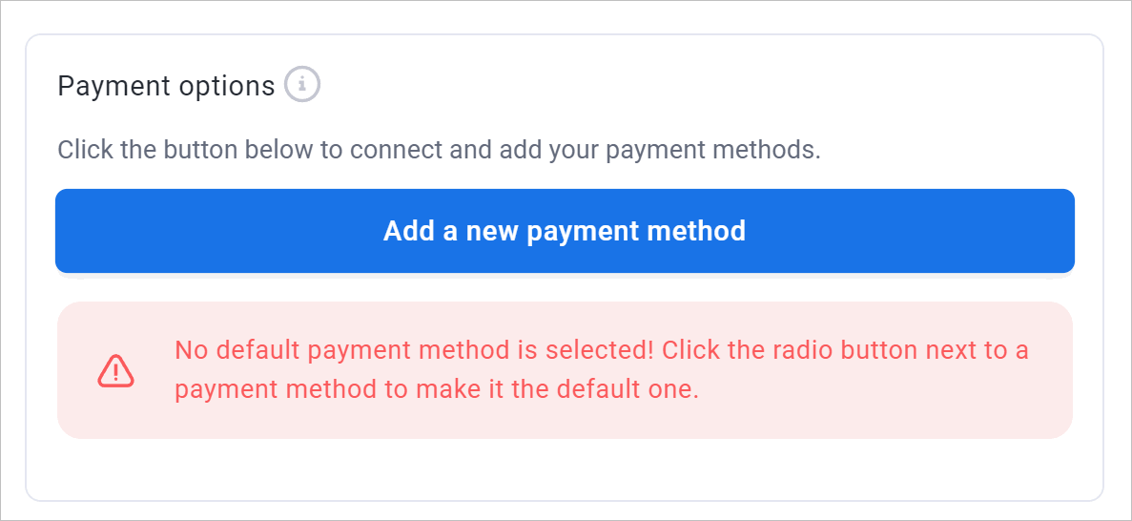Click the blue payment method button's right edge
Viewport: 1132px width, 521px height.
point(1068,231)
